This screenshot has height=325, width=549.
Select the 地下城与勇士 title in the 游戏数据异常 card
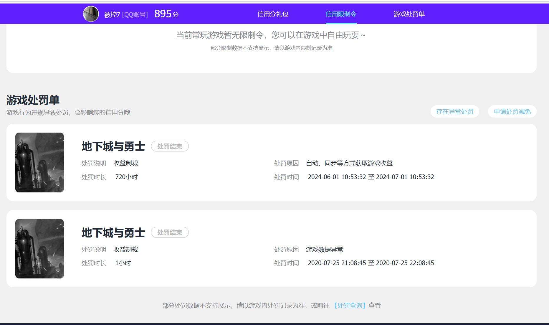pyautogui.click(x=113, y=233)
